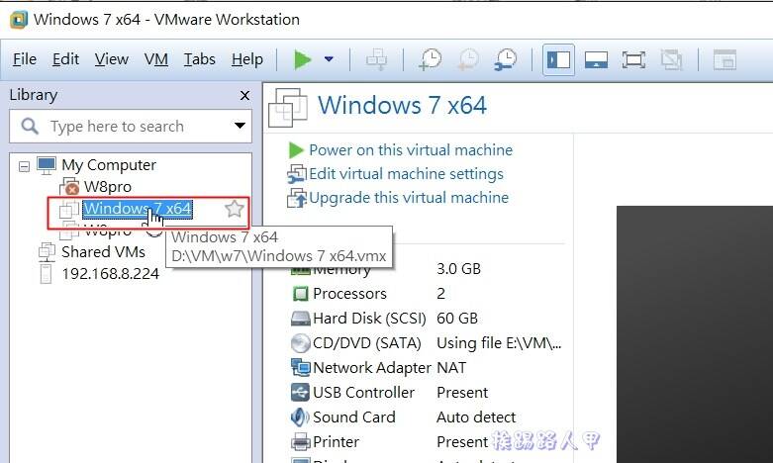Click the console view icon at toolbar end
The height and width of the screenshot is (463, 773).
(725, 60)
